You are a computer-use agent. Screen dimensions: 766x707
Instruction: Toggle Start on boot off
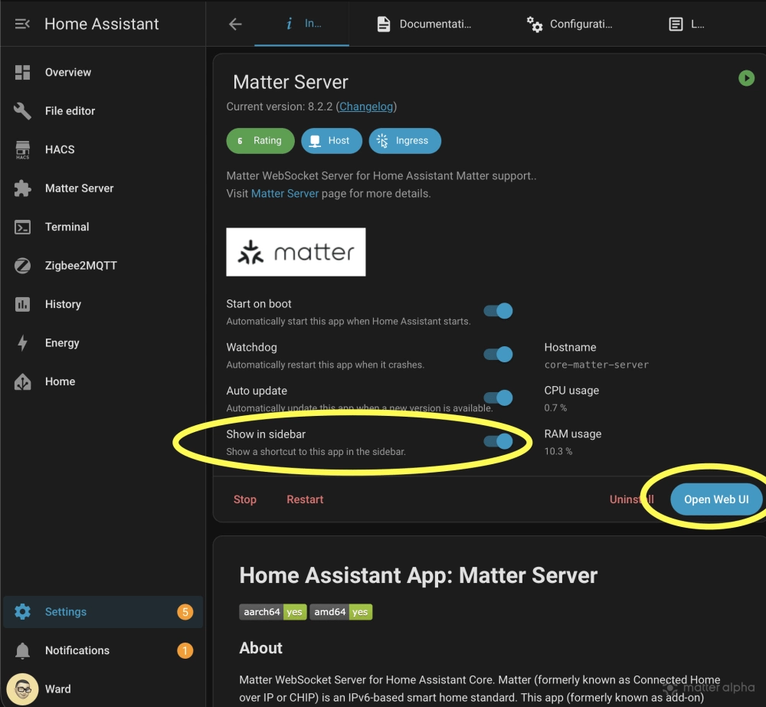coord(497,310)
